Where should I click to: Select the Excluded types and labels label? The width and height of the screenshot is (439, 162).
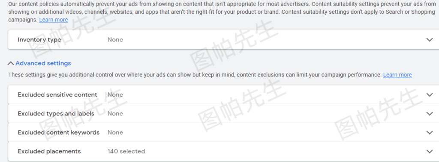[56, 114]
